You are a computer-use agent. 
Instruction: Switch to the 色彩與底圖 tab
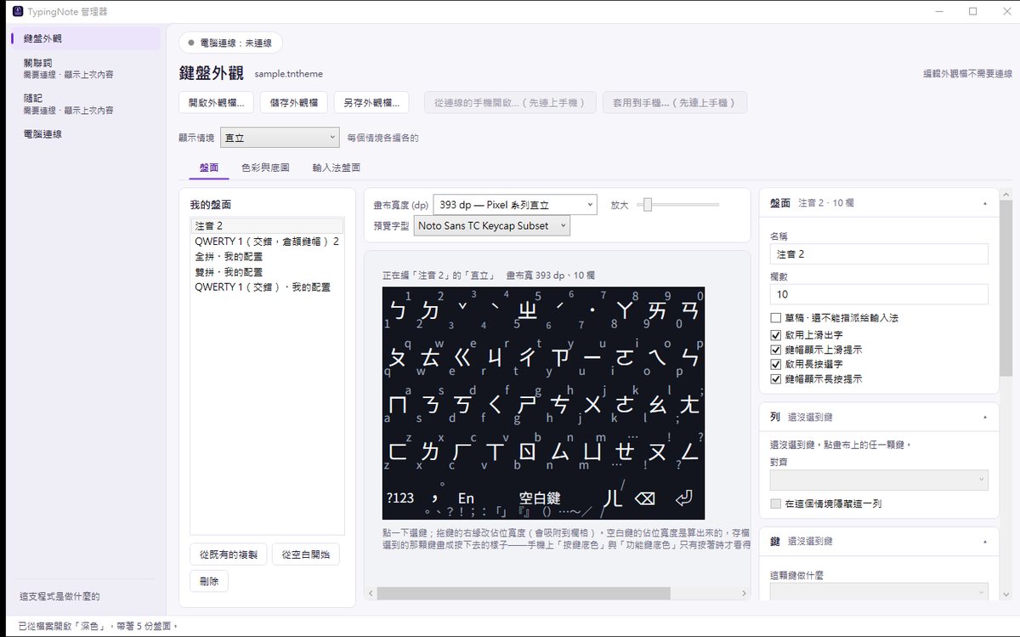[x=265, y=168]
